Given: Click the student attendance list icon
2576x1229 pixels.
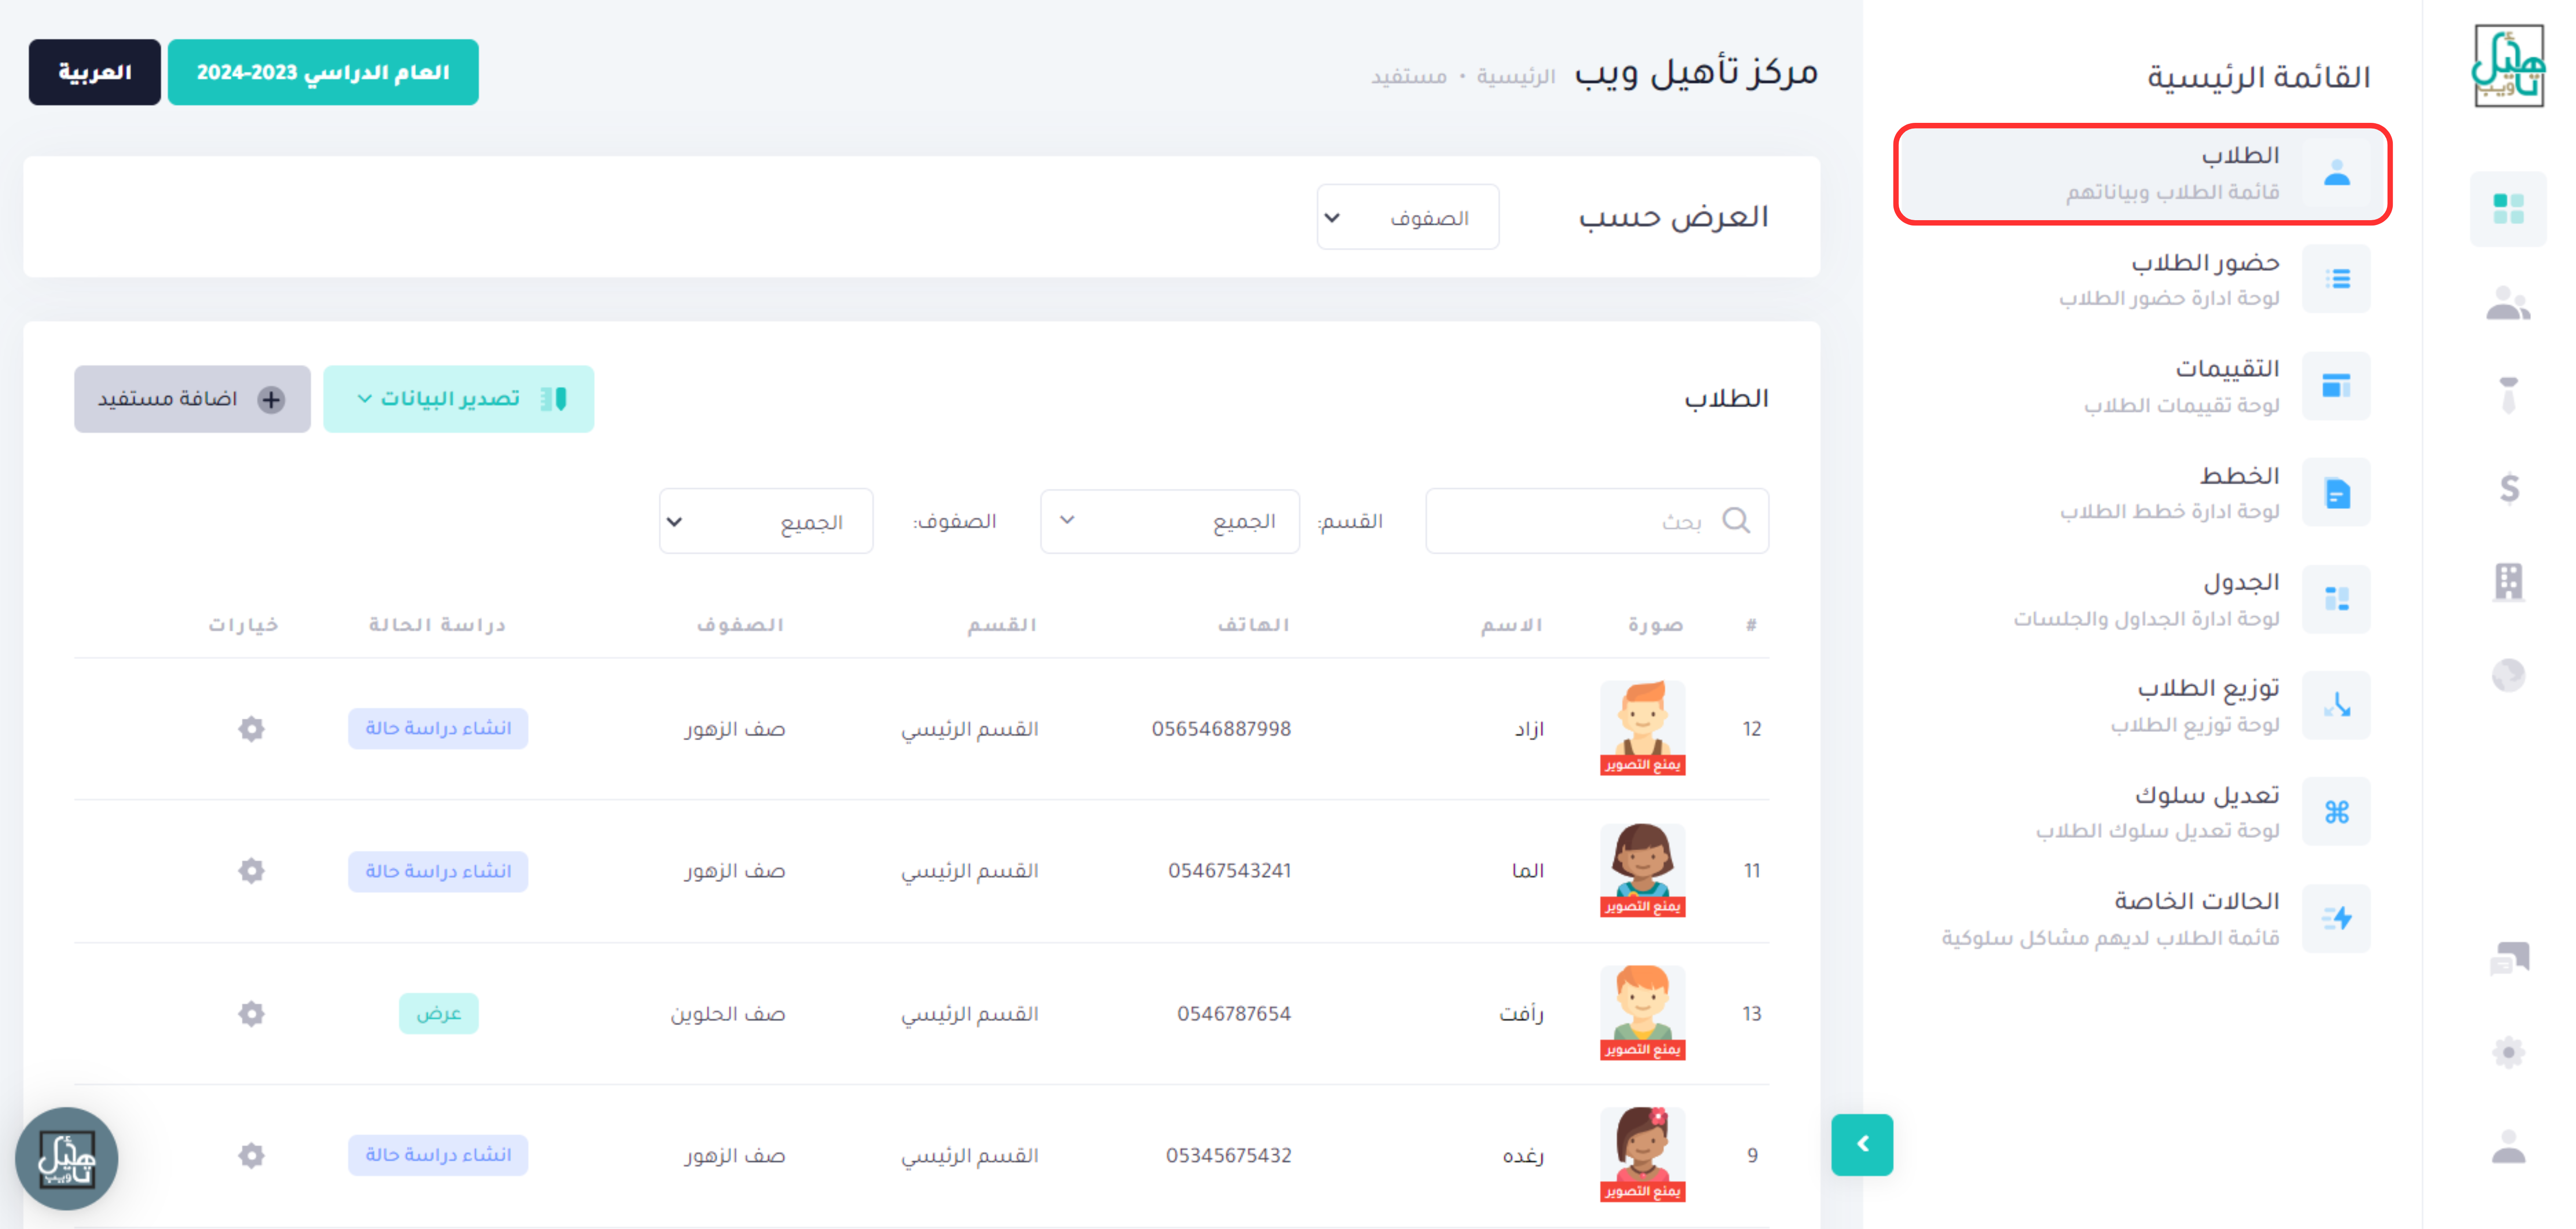Looking at the screenshot, I should coord(2336,279).
